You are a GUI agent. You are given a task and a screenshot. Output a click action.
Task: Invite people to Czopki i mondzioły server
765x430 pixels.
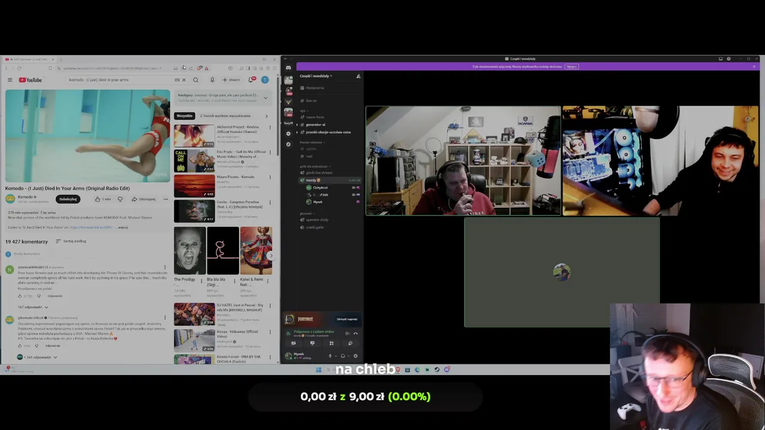tap(358, 76)
